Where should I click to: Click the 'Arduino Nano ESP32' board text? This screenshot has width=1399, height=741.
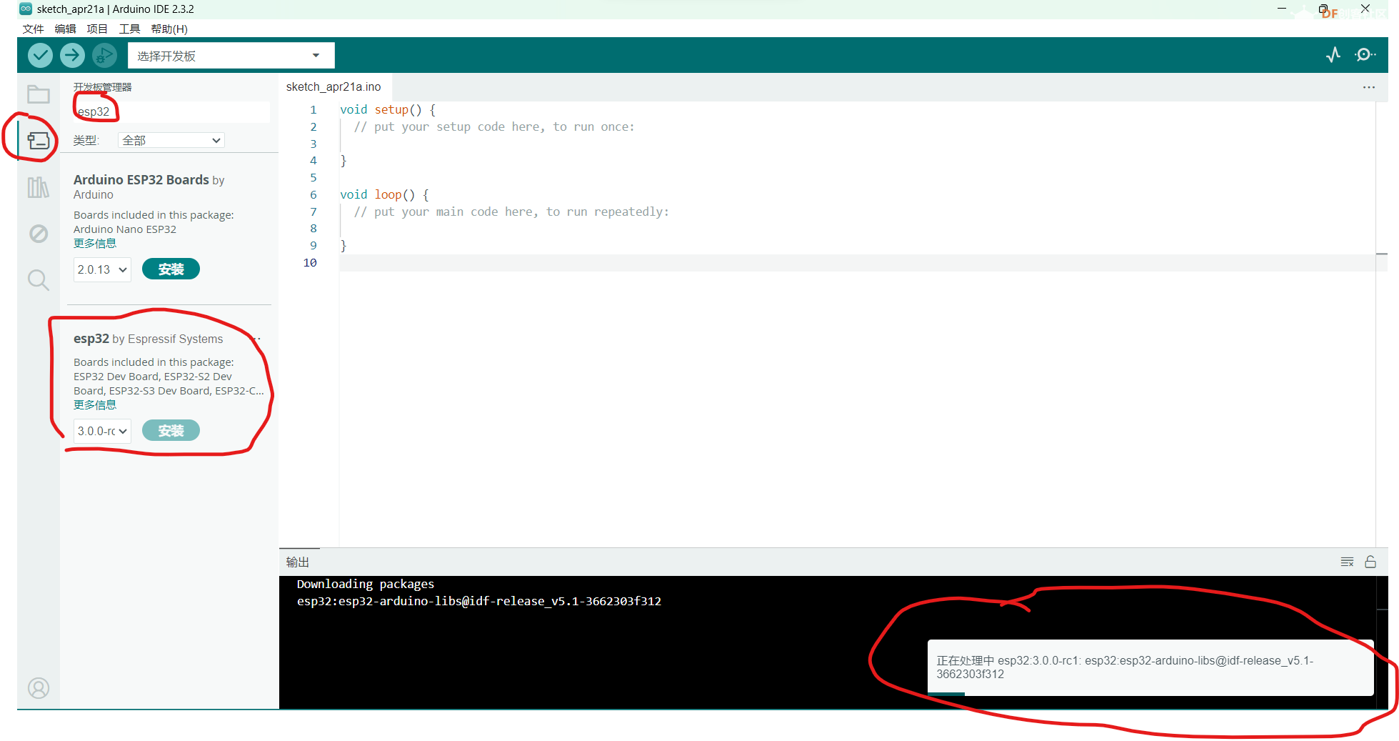pos(125,229)
